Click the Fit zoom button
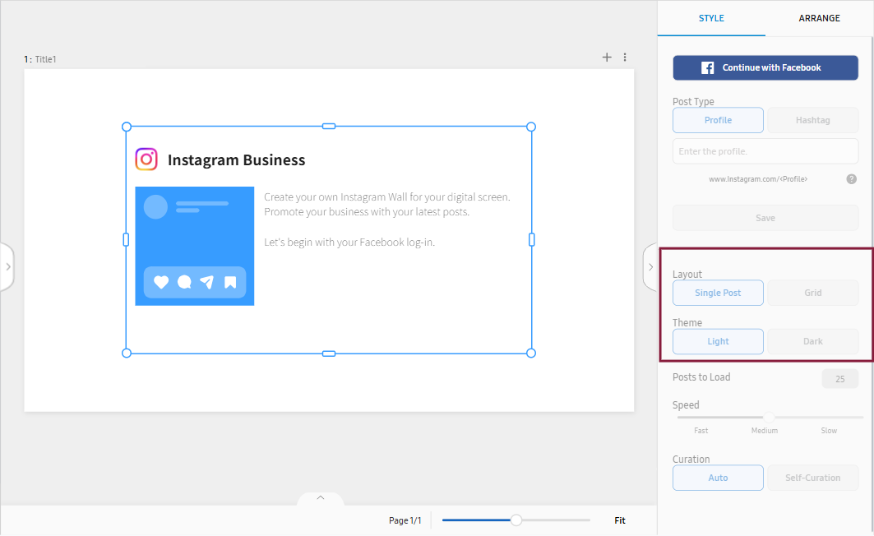The width and height of the screenshot is (874, 536). tap(620, 520)
